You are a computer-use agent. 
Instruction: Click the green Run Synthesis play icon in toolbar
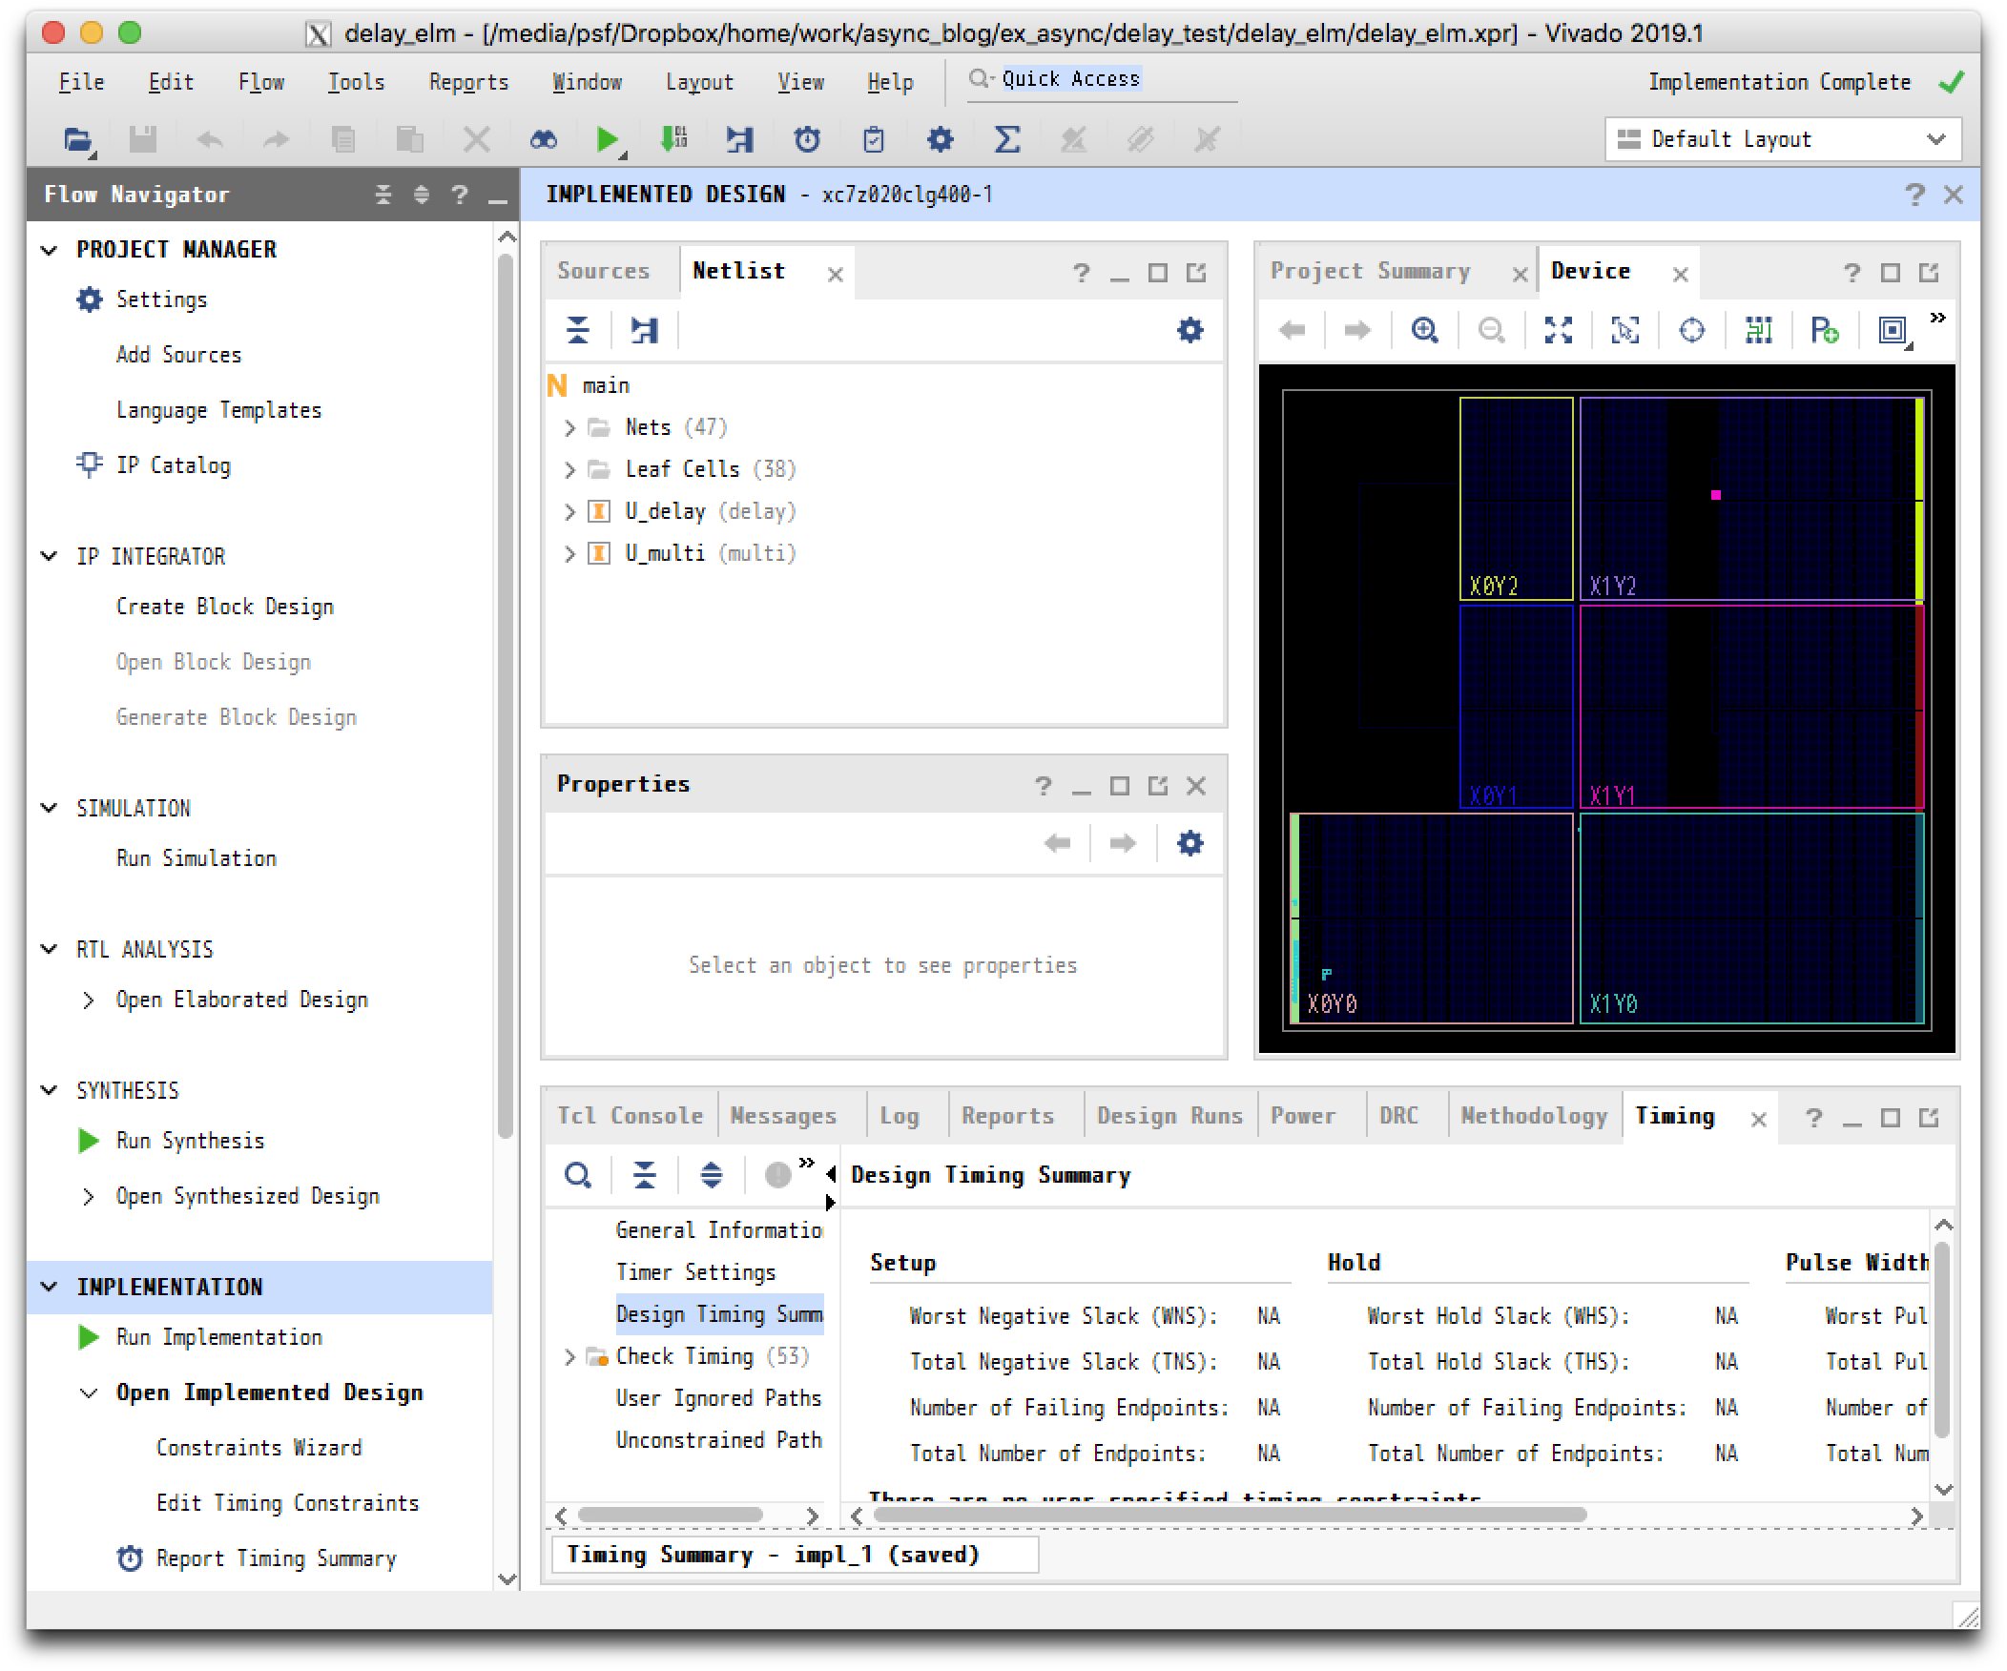606,139
